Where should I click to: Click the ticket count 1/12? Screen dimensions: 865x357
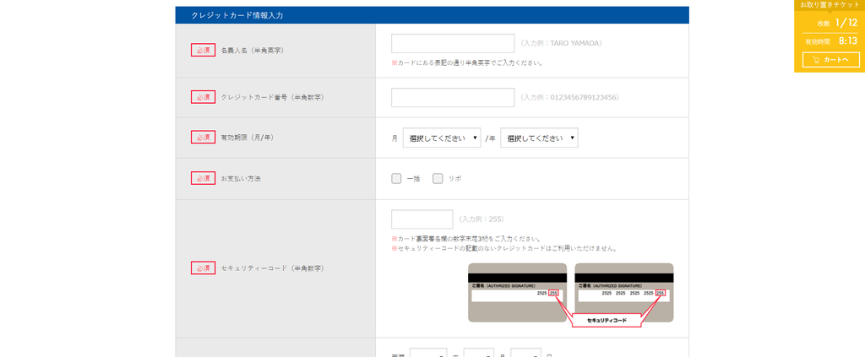click(x=846, y=23)
